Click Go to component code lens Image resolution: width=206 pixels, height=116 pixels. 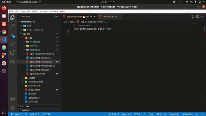tap(82, 25)
